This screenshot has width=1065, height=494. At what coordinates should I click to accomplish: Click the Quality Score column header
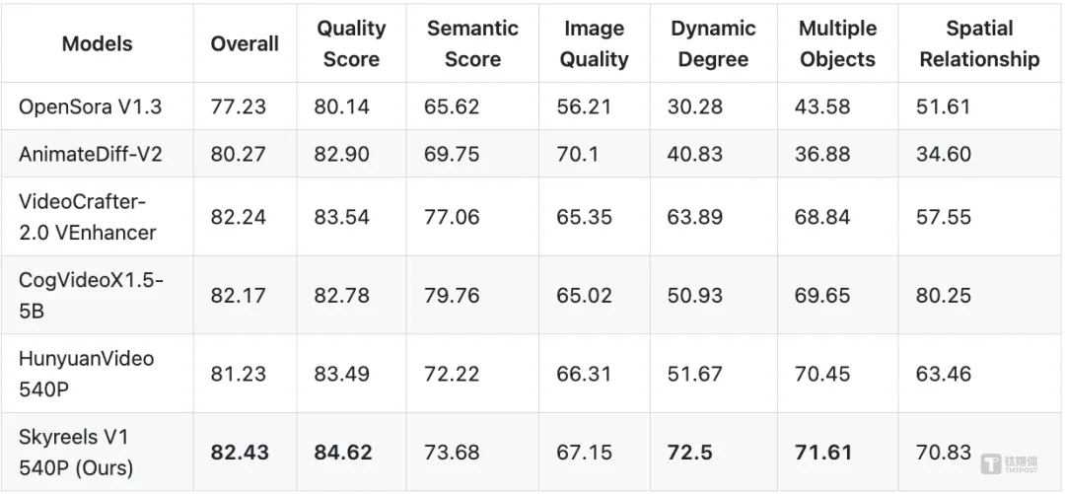(x=351, y=43)
